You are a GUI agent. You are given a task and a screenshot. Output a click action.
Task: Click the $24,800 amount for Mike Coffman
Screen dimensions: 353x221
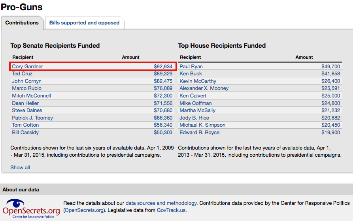pos(331,103)
